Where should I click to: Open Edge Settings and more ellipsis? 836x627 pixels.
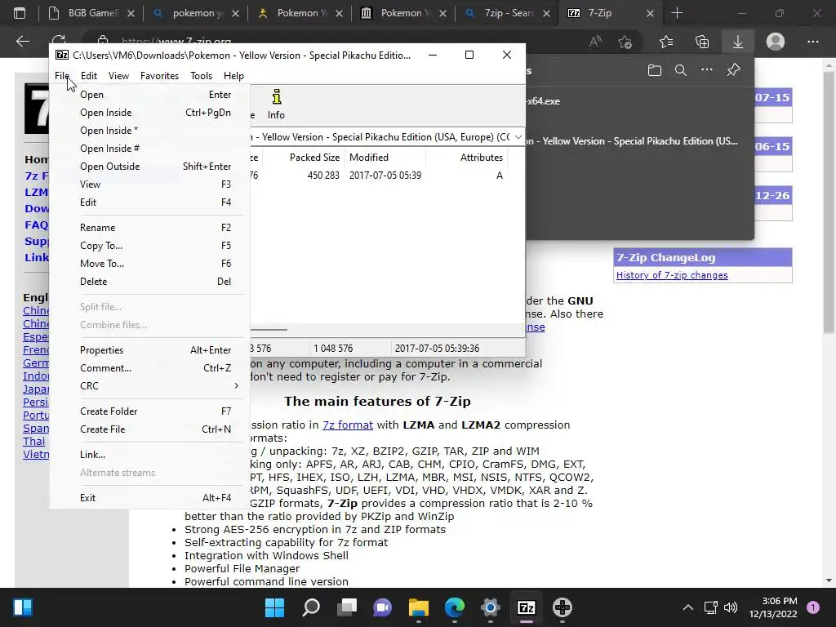click(812, 42)
